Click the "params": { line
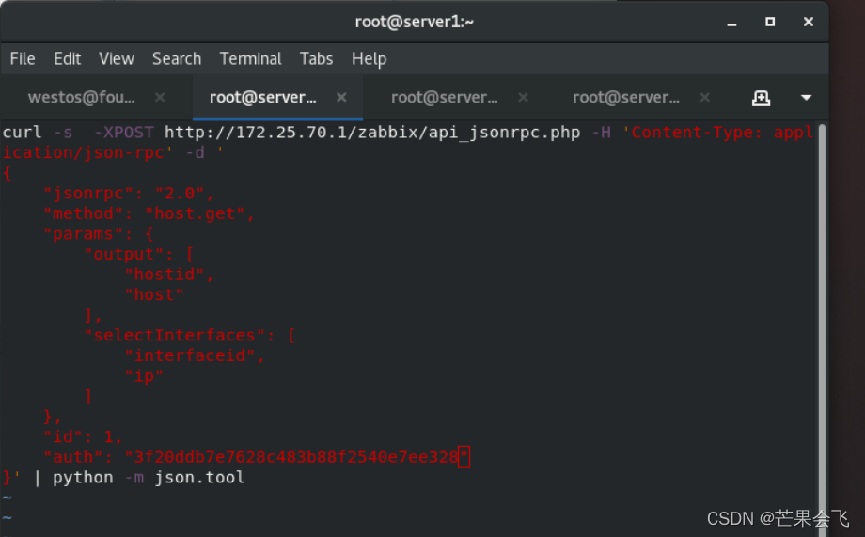 [98, 234]
